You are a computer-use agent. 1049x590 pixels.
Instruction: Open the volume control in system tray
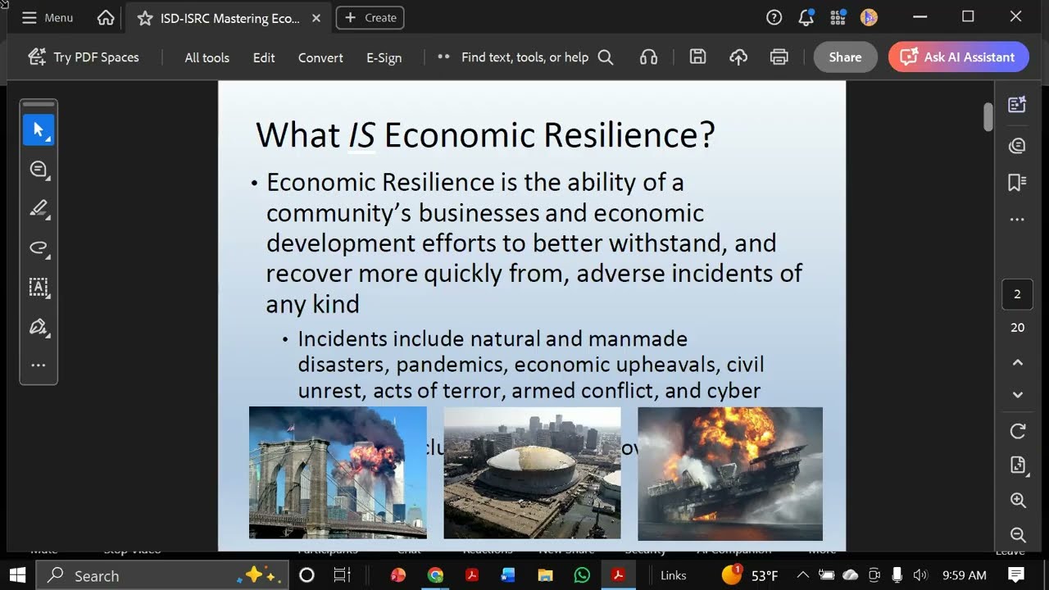point(920,575)
